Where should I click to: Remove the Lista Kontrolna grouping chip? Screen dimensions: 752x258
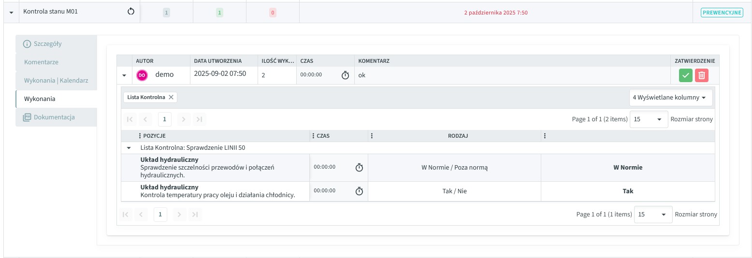tap(171, 97)
